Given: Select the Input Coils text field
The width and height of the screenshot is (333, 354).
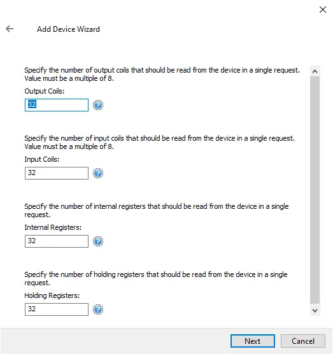Looking at the screenshot, I should pos(57,173).
